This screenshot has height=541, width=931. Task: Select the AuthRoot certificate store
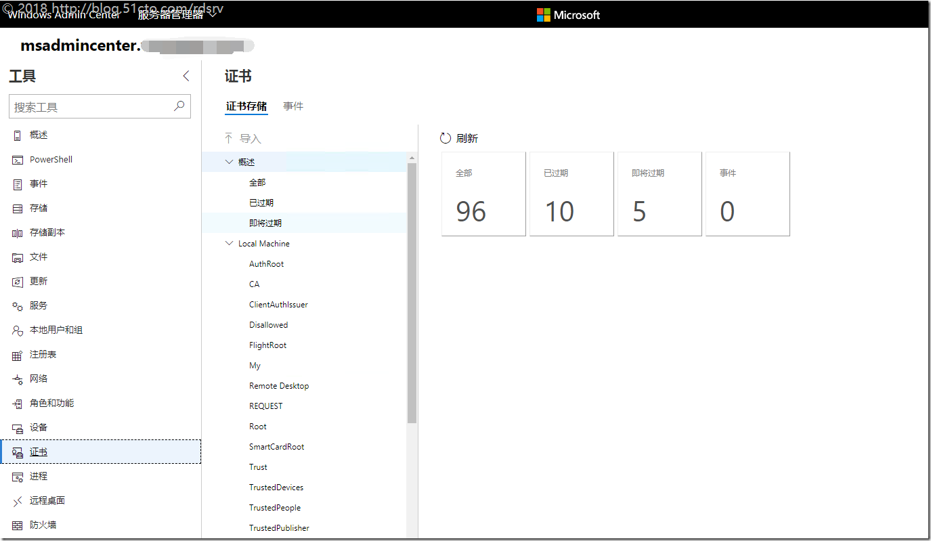click(267, 263)
